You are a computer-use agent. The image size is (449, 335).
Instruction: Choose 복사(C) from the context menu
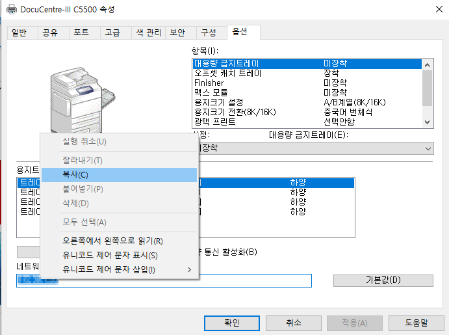[119, 175]
